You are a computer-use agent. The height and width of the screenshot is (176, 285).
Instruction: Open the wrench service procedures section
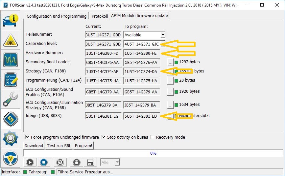[x=11, y=99]
